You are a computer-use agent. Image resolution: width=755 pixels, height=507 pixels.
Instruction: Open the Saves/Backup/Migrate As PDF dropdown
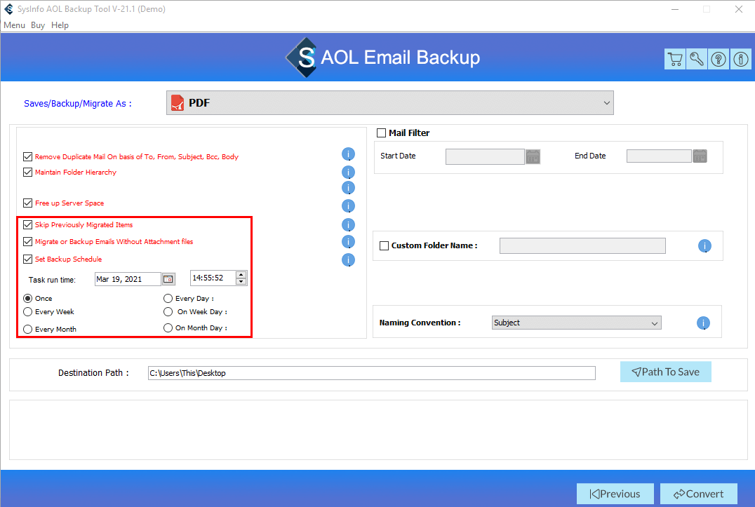(390, 103)
